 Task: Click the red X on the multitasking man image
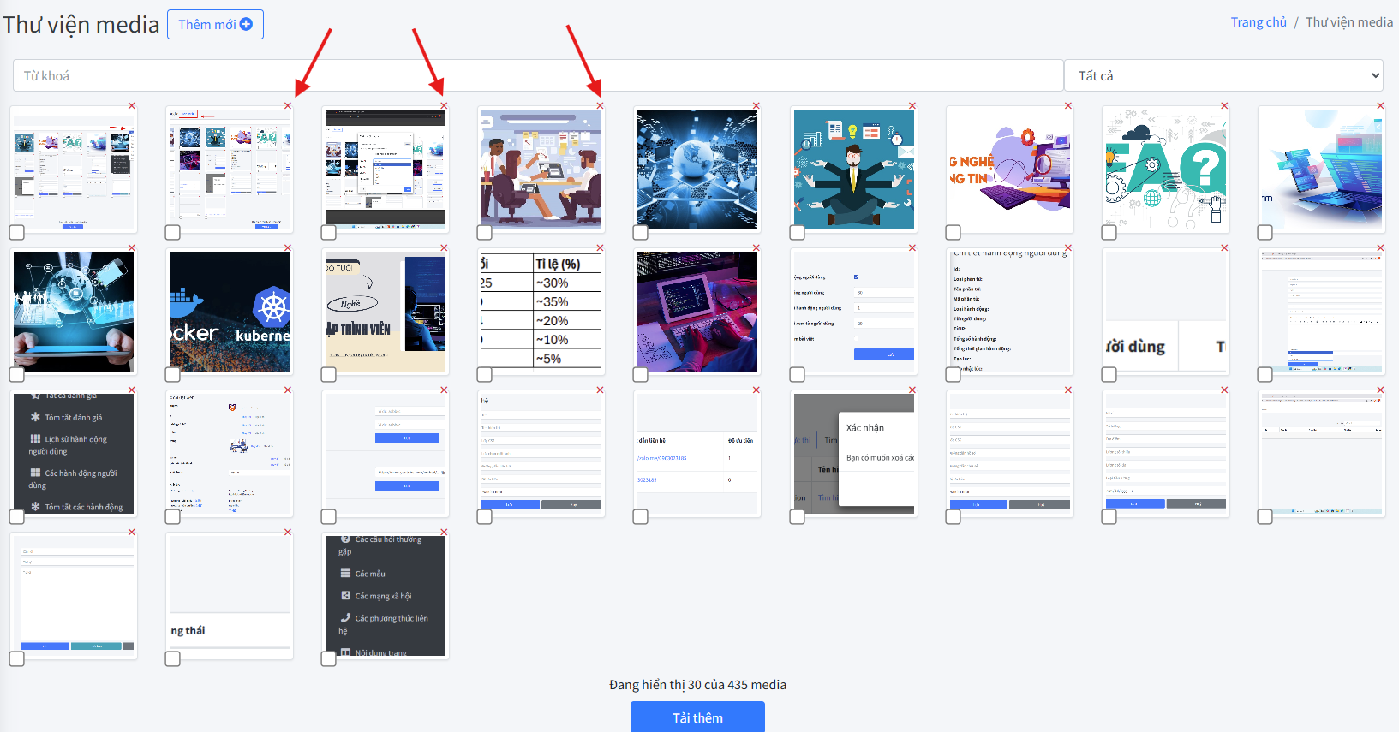[912, 106]
